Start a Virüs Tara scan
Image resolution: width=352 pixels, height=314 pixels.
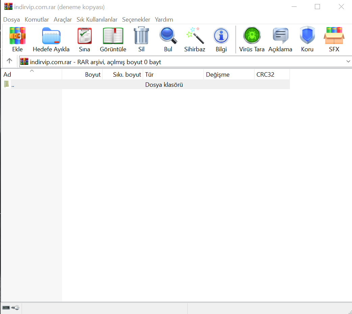(252, 36)
